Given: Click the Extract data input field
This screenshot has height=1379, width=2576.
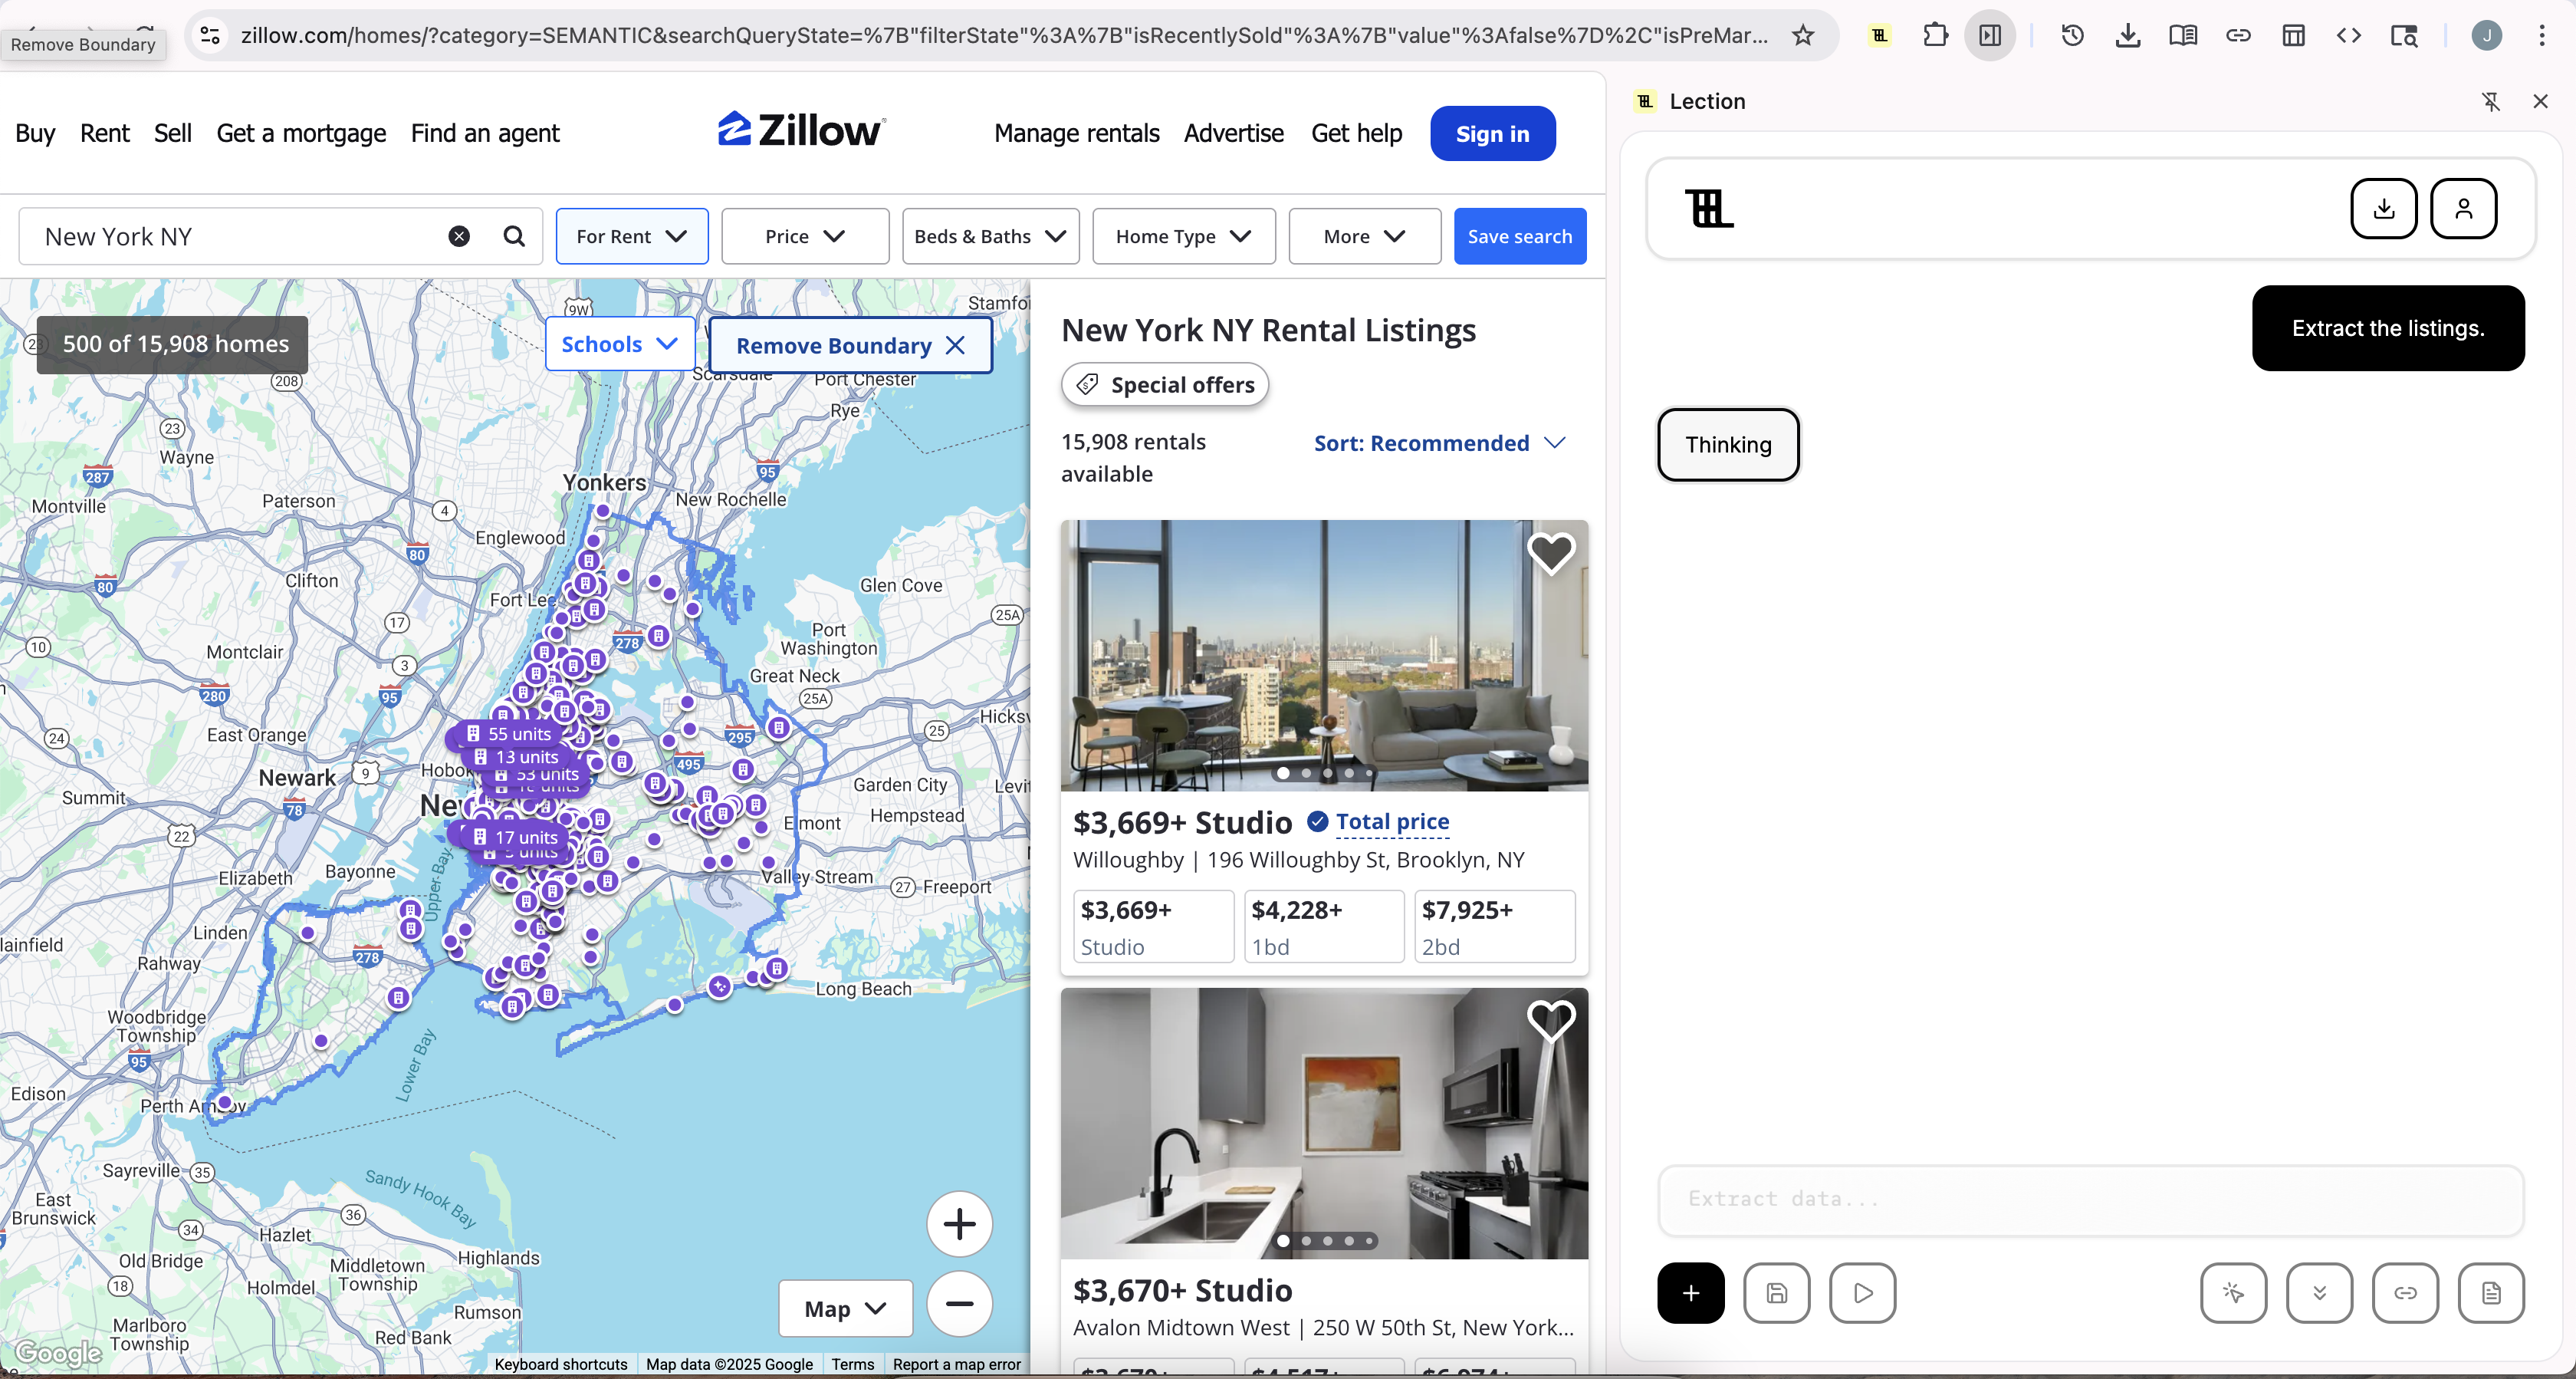Looking at the screenshot, I should coord(2090,1199).
